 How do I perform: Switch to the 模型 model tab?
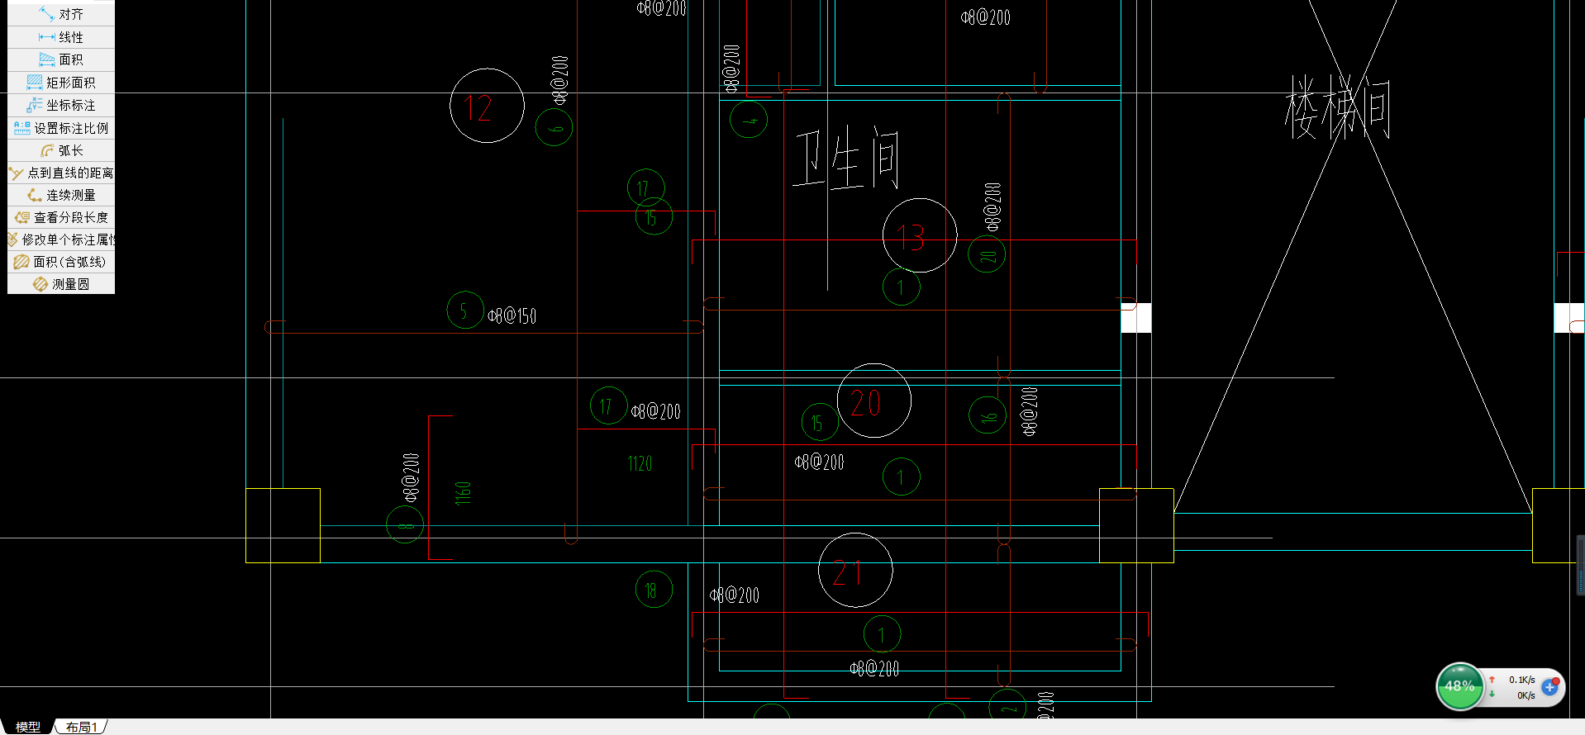pyautogui.click(x=27, y=727)
